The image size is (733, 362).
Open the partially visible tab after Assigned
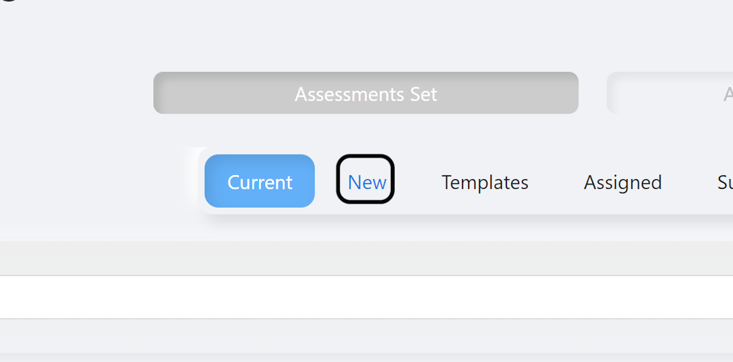725,182
